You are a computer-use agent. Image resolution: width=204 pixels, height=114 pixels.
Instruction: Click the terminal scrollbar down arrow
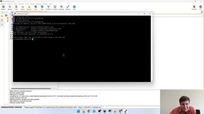(x=152, y=81)
